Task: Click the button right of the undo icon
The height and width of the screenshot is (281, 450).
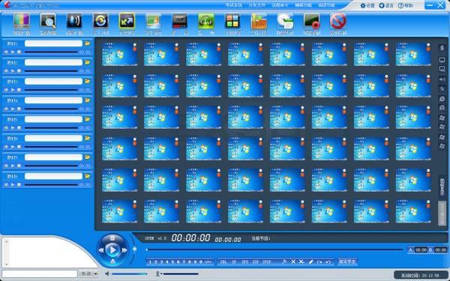Action: 347,262
